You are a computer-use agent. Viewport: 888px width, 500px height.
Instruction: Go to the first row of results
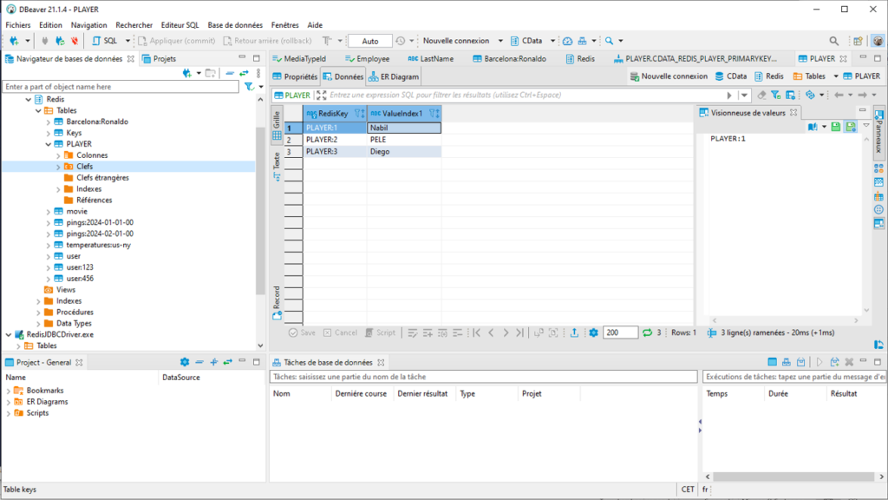tap(477, 332)
